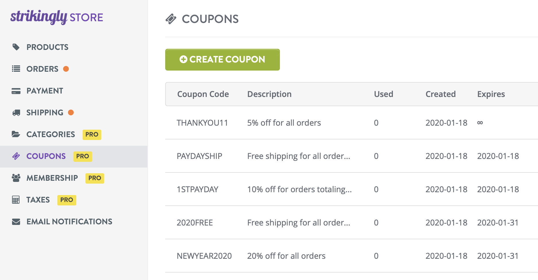Click the Coupons ticket icon in the sidebar
The width and height of the screenshot is (538, 280).
pyautogui.click(x=16, y=156)
